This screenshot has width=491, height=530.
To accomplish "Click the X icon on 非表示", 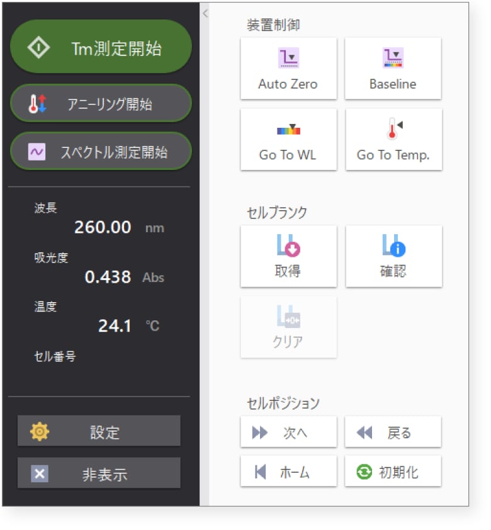I will click(40, 473).
